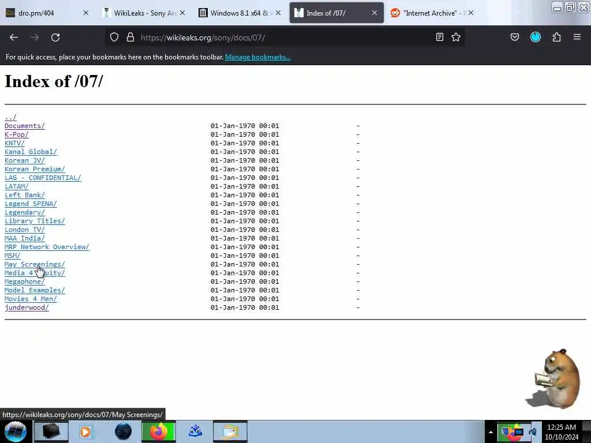Open the Legendary/ folder link

click(x=24, y=212)
